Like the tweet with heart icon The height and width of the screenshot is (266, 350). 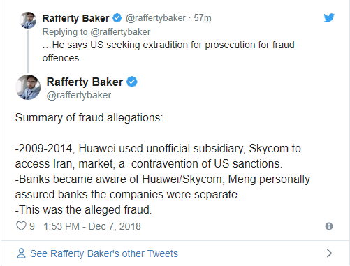pos(21,226)
